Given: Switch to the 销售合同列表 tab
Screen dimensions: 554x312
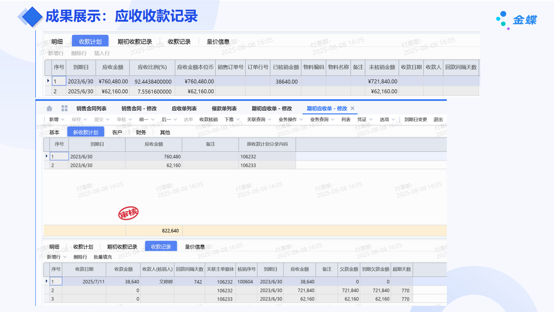Looking at the screenshot, I should coord(91,109).
